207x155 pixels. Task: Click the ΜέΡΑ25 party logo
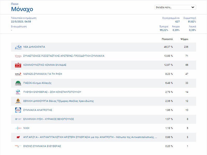tap(18, 74)
